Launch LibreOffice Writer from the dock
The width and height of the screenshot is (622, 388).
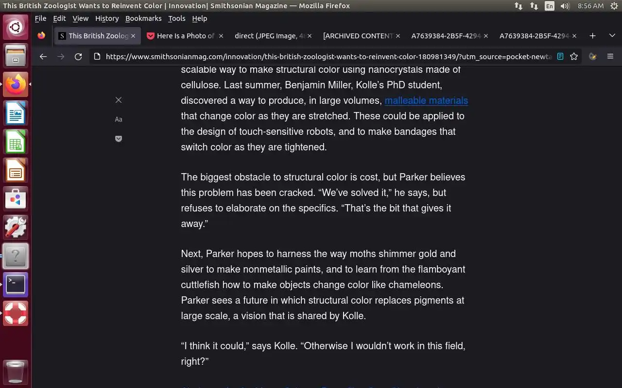click(16, 113)
